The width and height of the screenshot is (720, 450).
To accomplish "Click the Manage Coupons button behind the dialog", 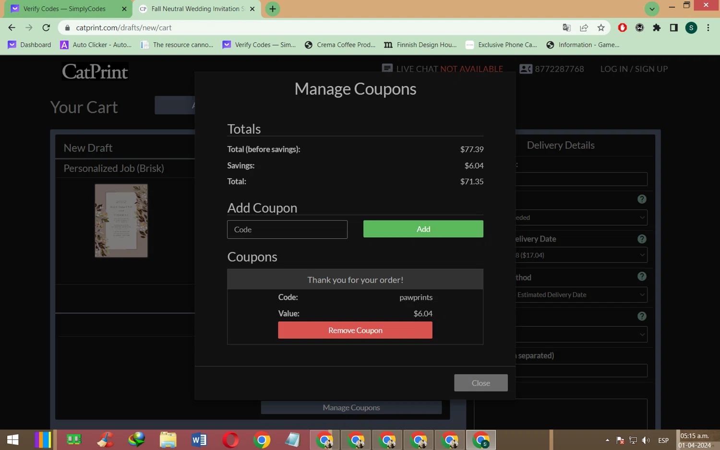I will [x=351, y=407].
